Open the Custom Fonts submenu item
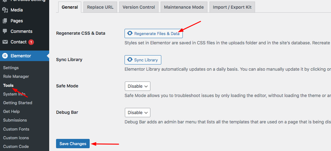331x151 pixels. [x=16, y=129]
